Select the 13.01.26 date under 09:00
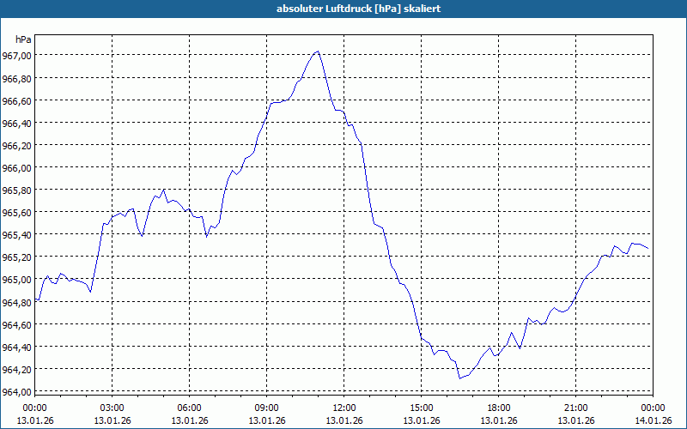687x429 pixels. coord(267,420)
